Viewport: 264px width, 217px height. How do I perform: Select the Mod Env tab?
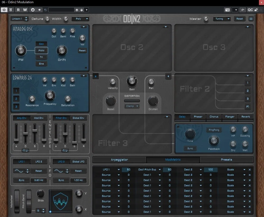pos(39,118)
